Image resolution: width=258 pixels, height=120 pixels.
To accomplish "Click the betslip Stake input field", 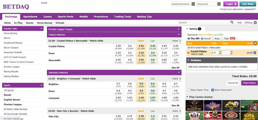I will 226,53.
